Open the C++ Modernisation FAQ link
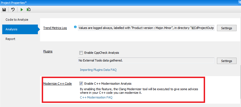Image resolution: width=241 pixels, height=107 pixels. pos(96,97)
